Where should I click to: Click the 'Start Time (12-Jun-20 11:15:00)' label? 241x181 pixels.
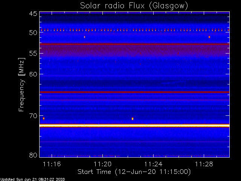coord(134,172)
